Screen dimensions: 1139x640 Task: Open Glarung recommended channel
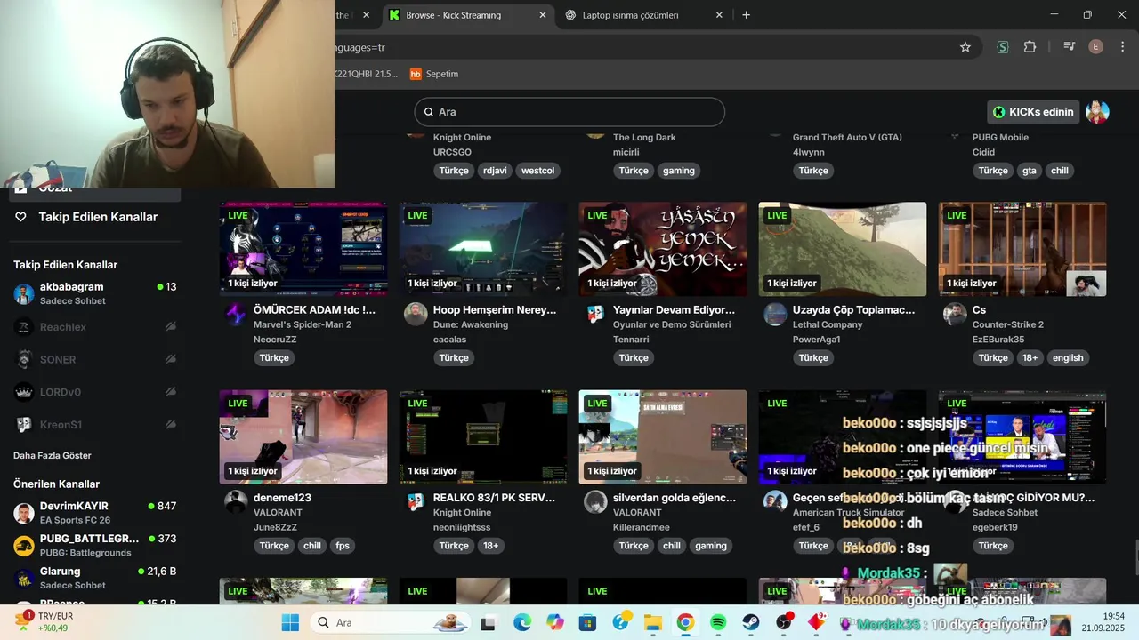(95, 578)
